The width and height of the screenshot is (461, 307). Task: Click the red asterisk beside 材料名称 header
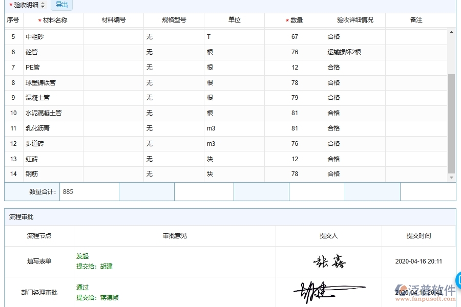tap(40, 20)
